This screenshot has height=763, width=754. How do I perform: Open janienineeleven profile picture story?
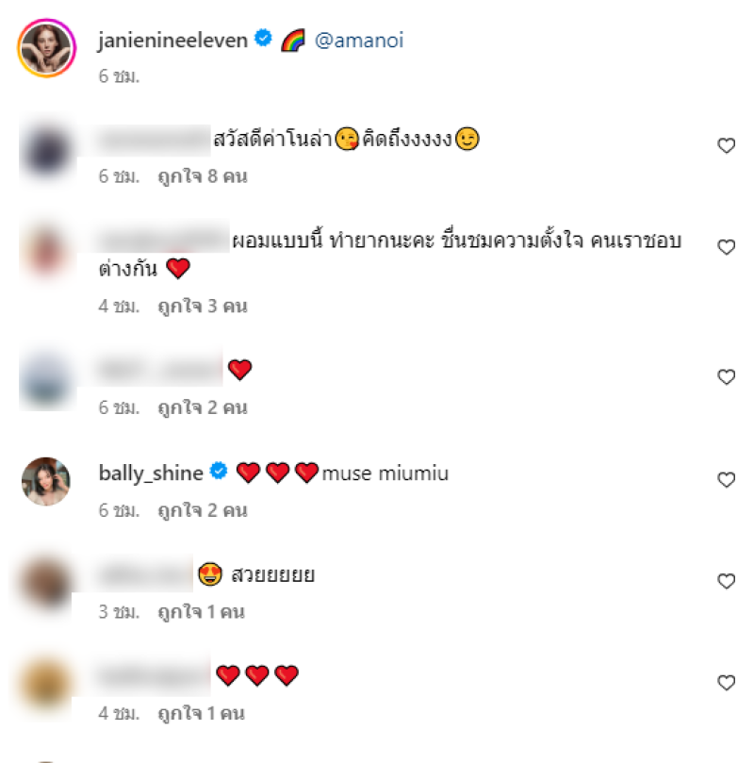click(x=47, y=48)
